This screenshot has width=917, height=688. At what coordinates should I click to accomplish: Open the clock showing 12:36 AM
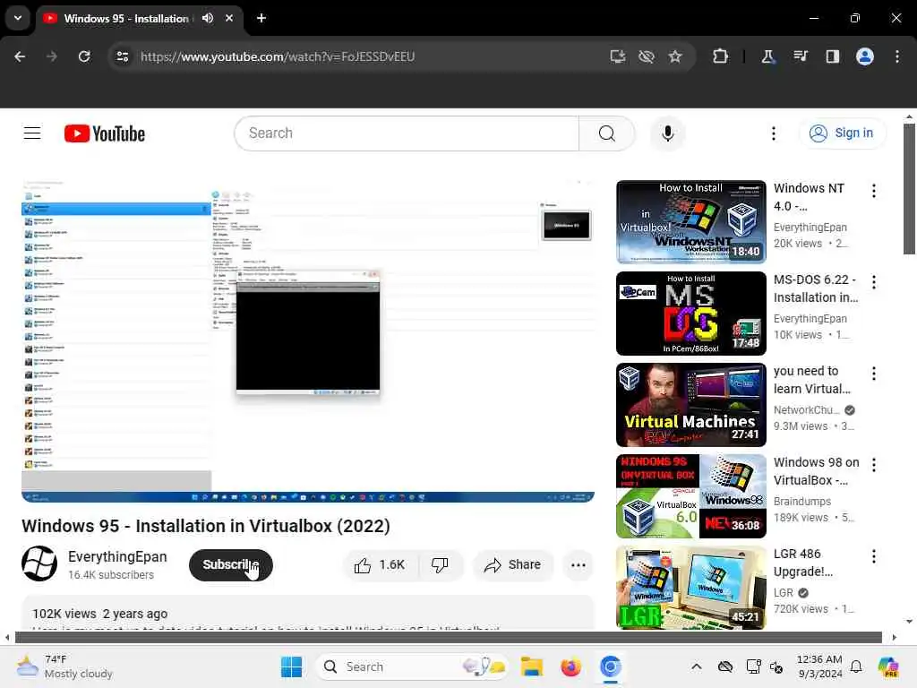click(x=819, y=666)
